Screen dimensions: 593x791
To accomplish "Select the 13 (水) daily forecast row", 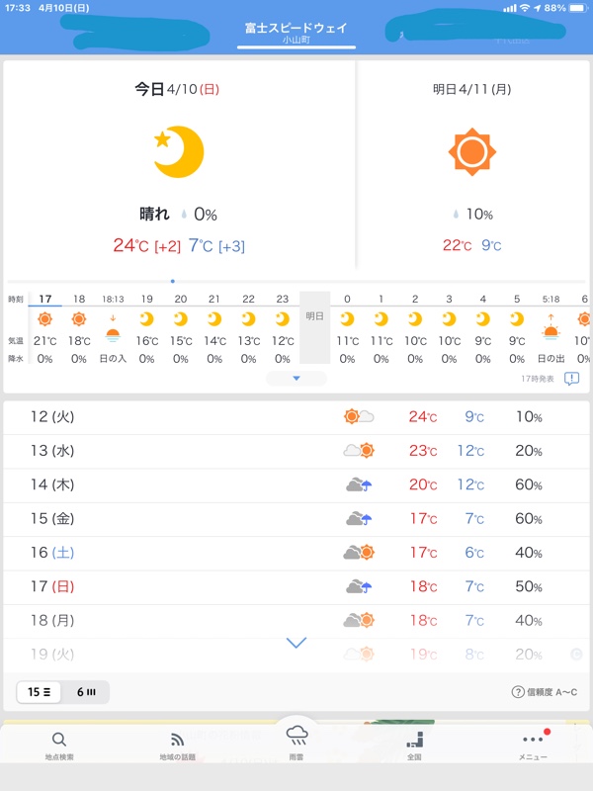I will (296, 451).
